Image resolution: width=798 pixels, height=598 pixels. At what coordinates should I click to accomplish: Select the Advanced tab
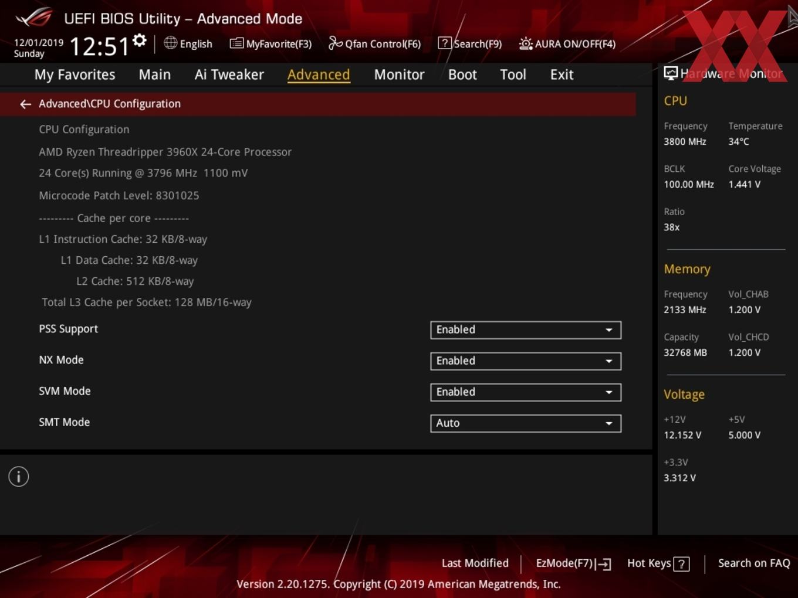coord(319,75)
